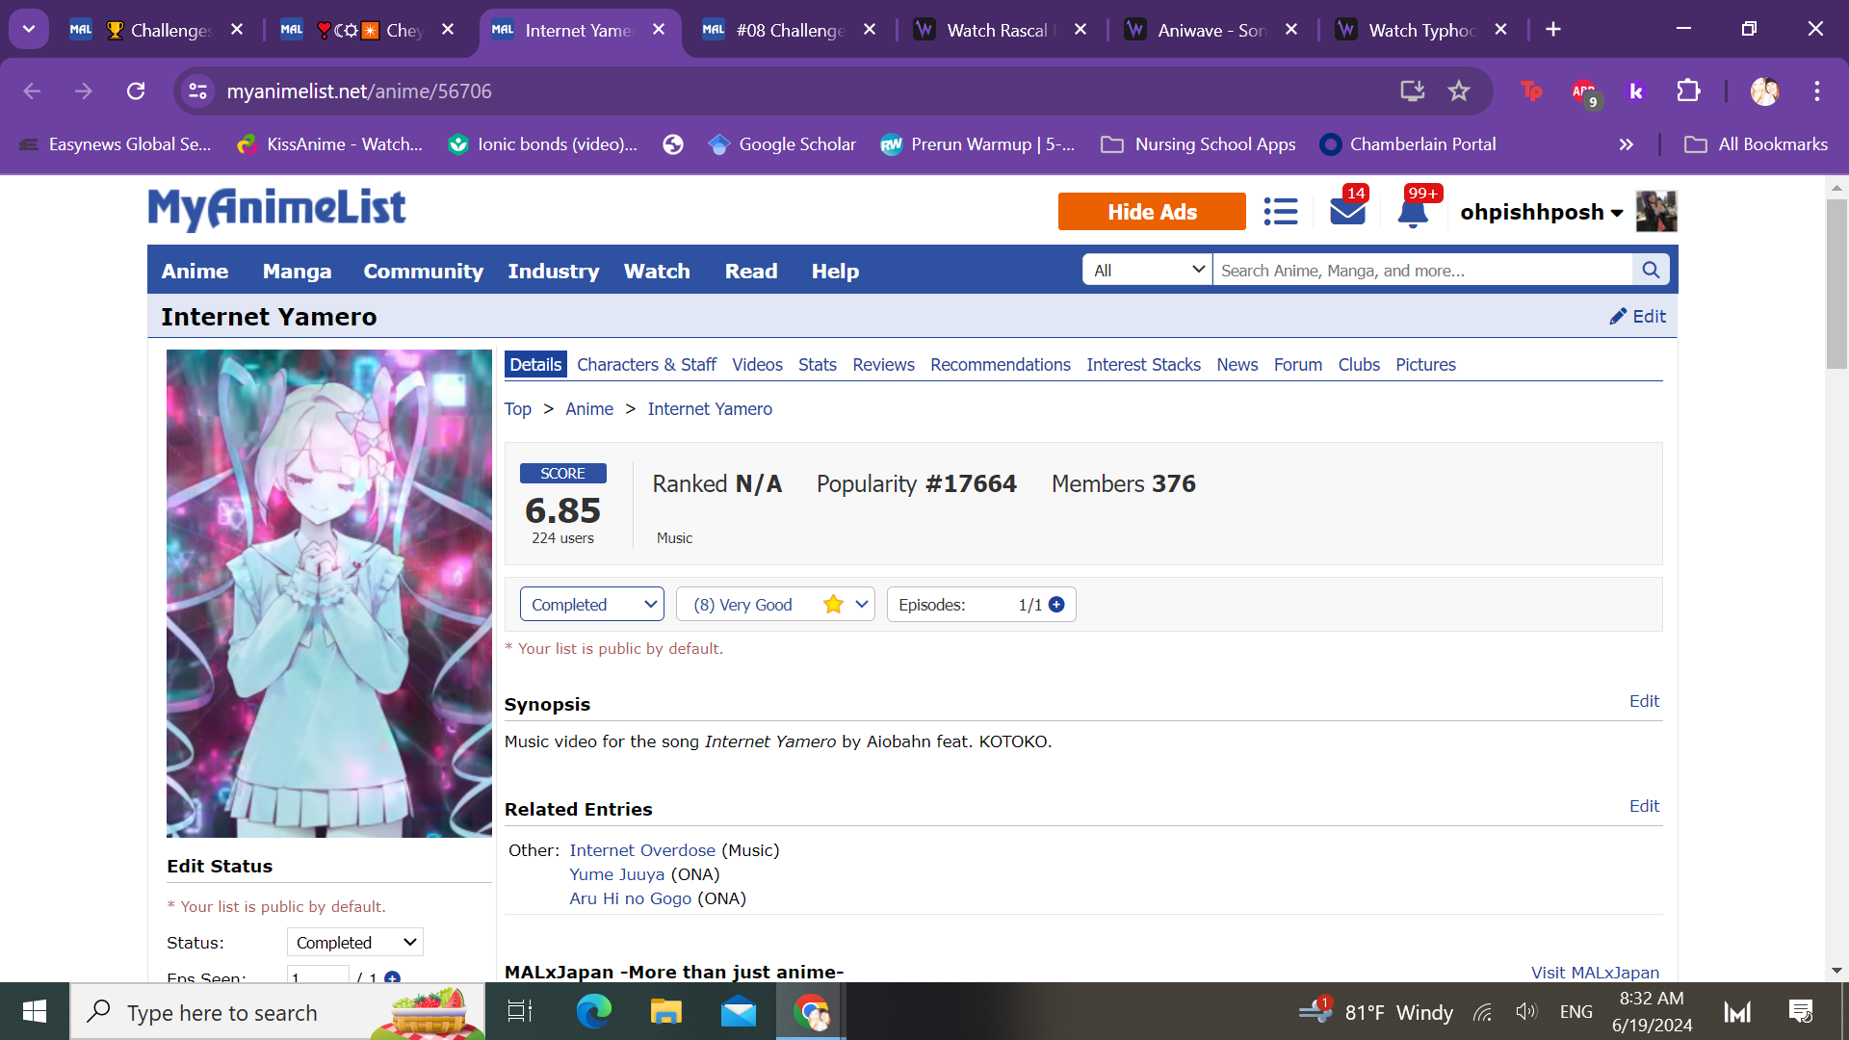Open the Read menu

pos(751,272)
